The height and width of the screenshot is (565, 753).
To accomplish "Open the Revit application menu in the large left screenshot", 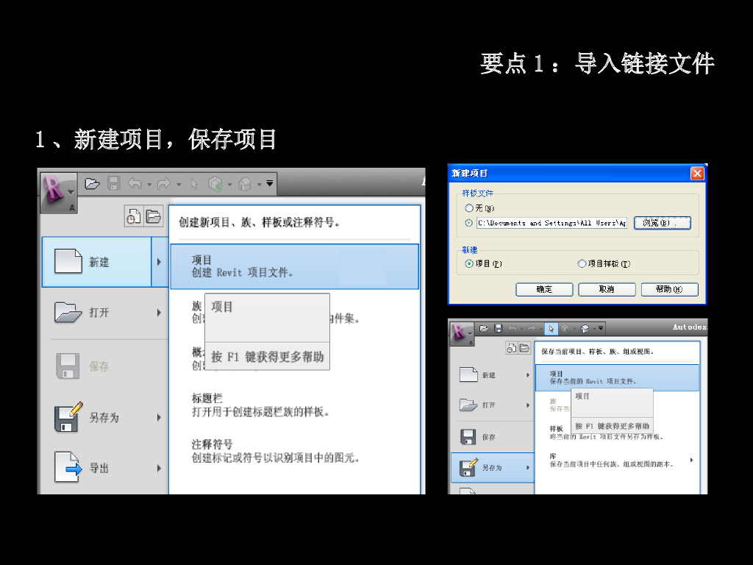I will (58, 192).
